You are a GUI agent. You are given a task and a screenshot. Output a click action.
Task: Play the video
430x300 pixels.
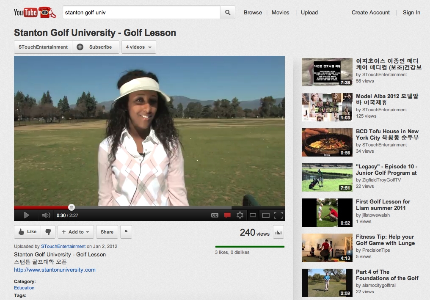pyautogui.click(x=26, y=215)
